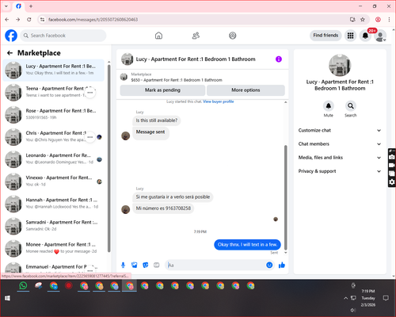Open the $650 Apartment For Rent listing link
This screenshot has width=396, height=317.
click(177, 80)
